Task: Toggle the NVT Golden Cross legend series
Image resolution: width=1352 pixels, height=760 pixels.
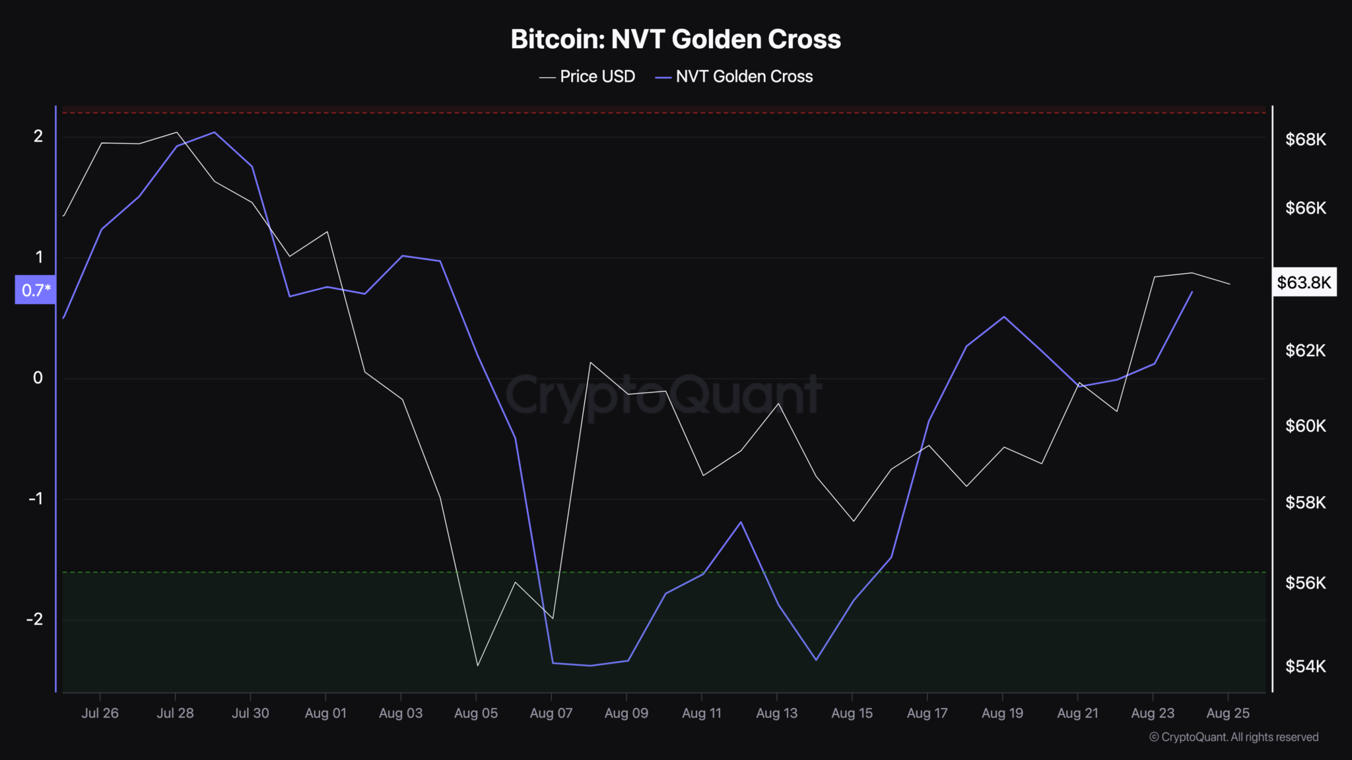Action: pos(733,77)
